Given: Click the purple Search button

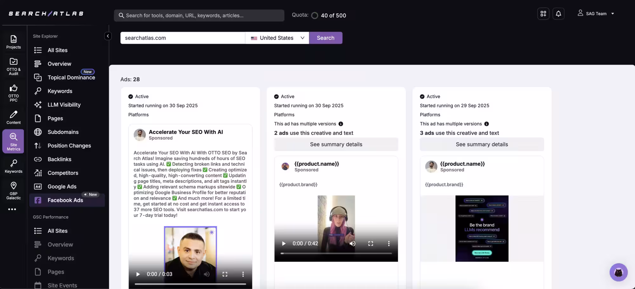Looking at the screenshot, I should (325, 38).
